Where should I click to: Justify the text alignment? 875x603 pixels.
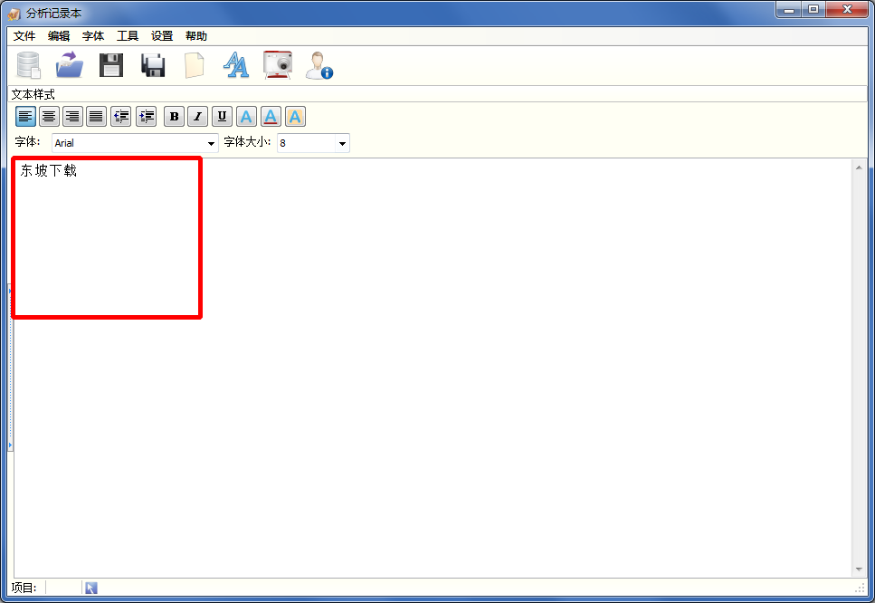96,116
